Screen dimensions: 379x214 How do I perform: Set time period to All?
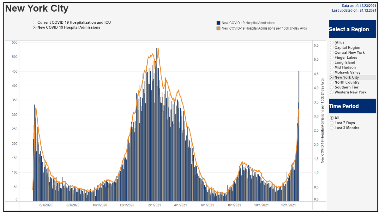[x=331, y=118]
